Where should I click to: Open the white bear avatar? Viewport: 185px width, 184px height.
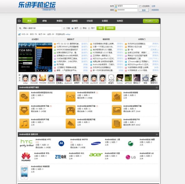click(x=111, y=78)
